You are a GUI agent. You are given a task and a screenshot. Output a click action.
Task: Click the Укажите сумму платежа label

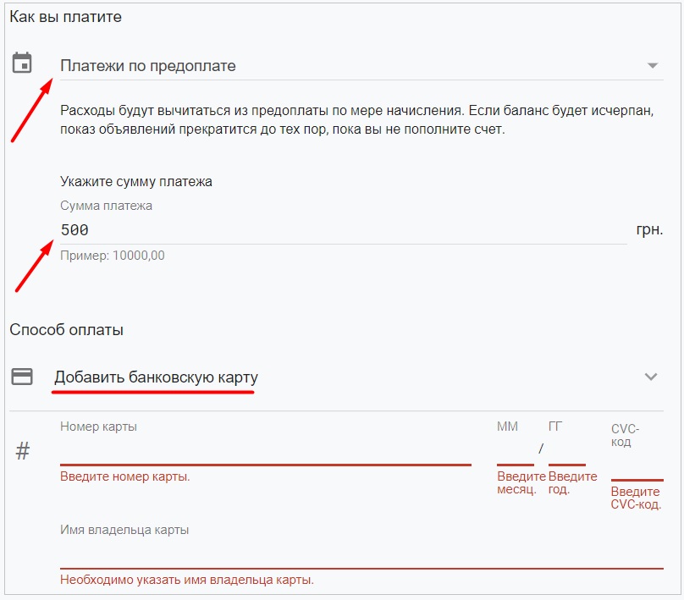click(x=136, y=181)
